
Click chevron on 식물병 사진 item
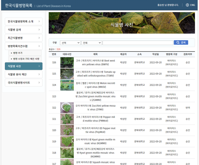click(39, 66)
